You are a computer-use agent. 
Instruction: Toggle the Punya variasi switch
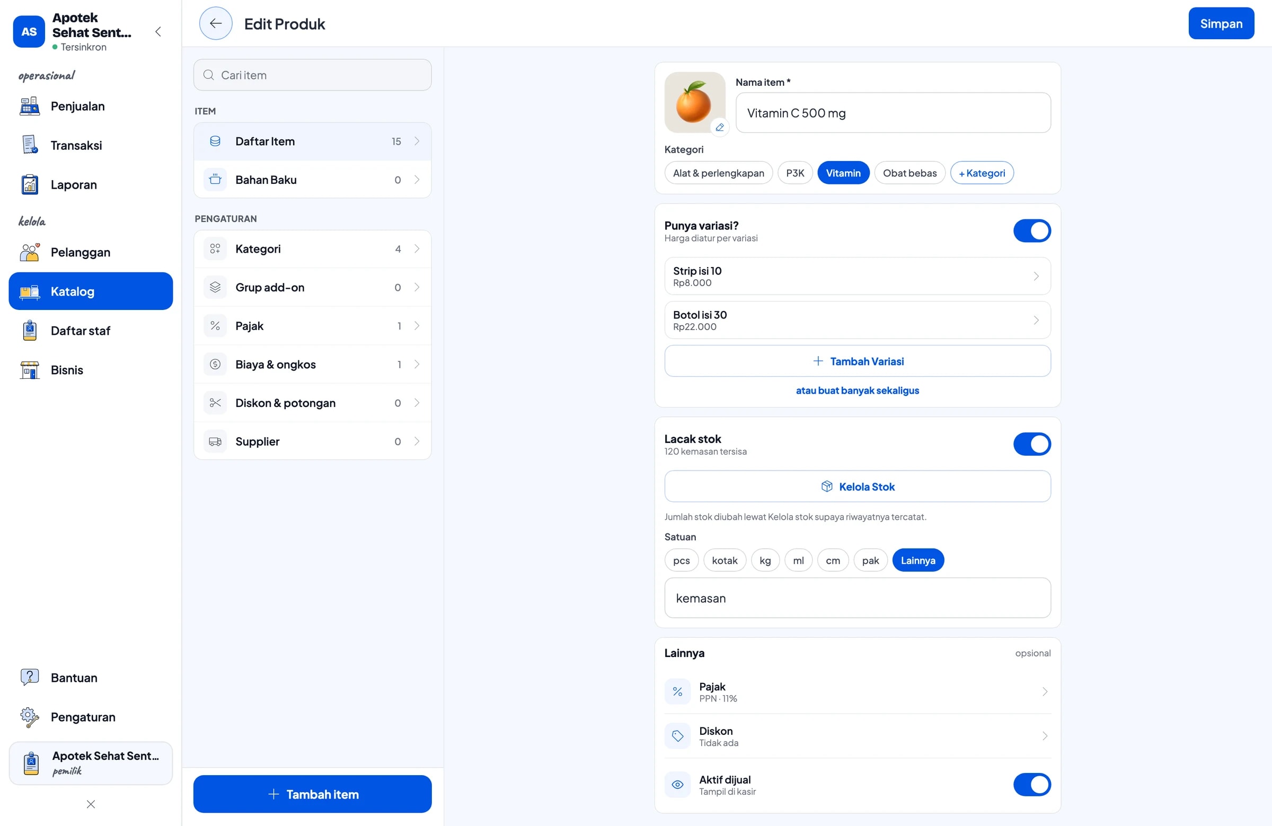pyautogui.click(x=1031, y=231)
